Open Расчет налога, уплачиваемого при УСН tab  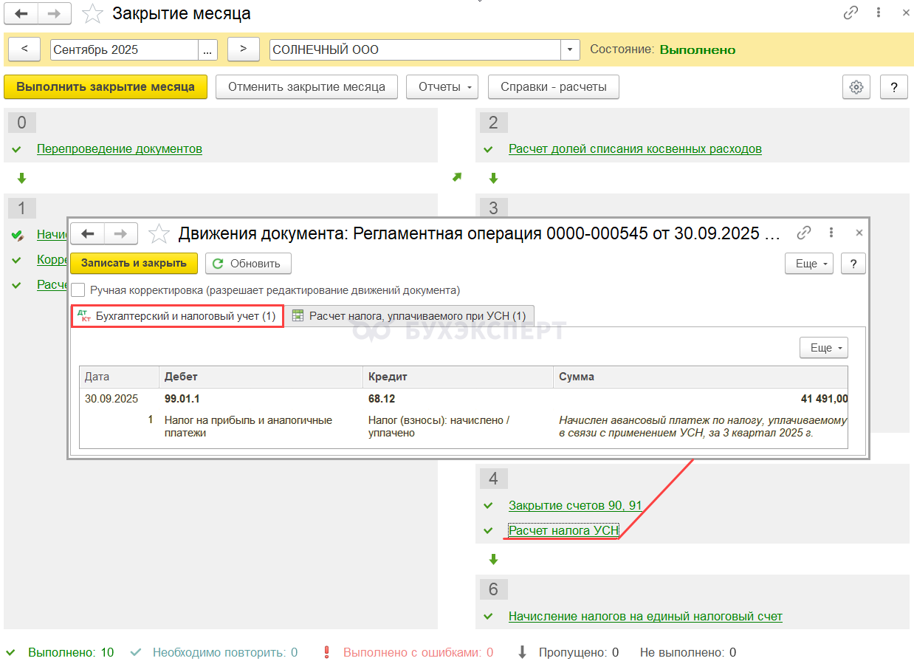409,316
